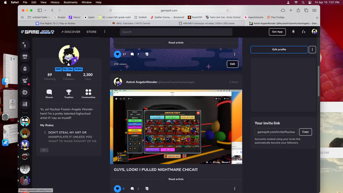This screenshot has width=343, height=193.
Task: Select the invite link text field
Action: point(276,132)
